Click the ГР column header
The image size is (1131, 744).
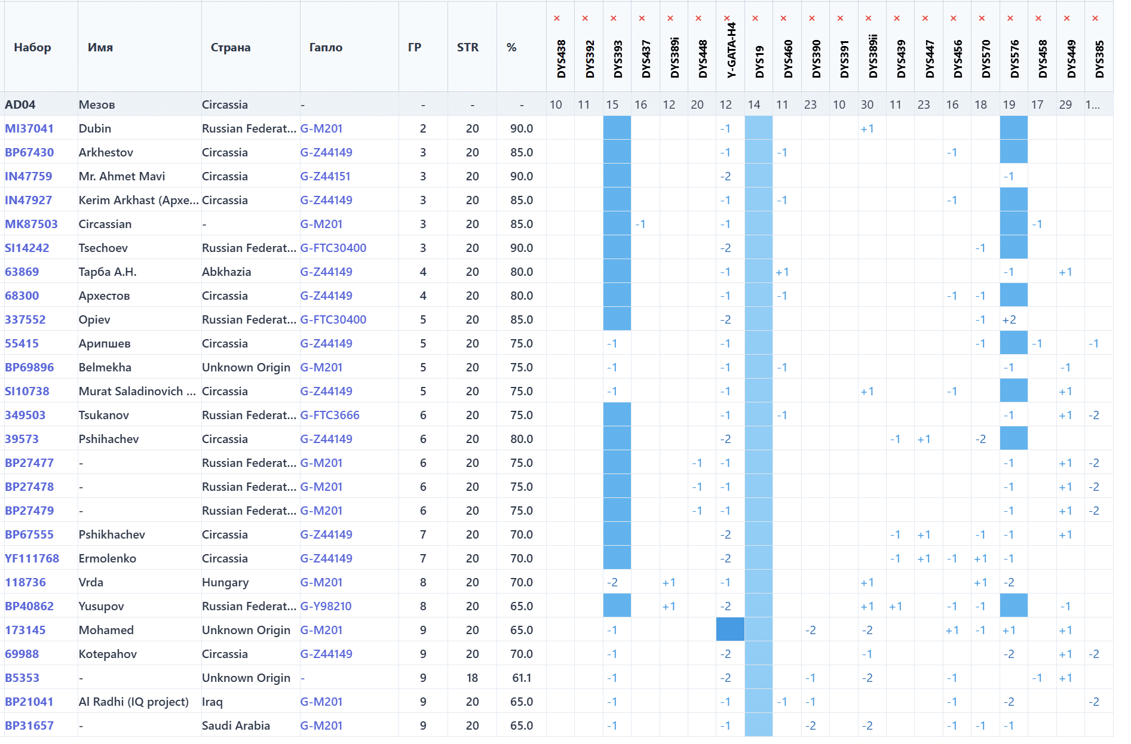click(x=415, y=47)
